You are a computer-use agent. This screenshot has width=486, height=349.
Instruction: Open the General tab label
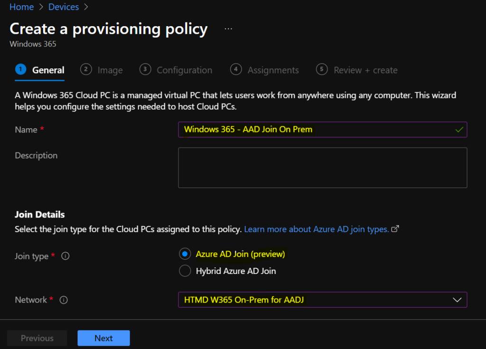point(48,70)
